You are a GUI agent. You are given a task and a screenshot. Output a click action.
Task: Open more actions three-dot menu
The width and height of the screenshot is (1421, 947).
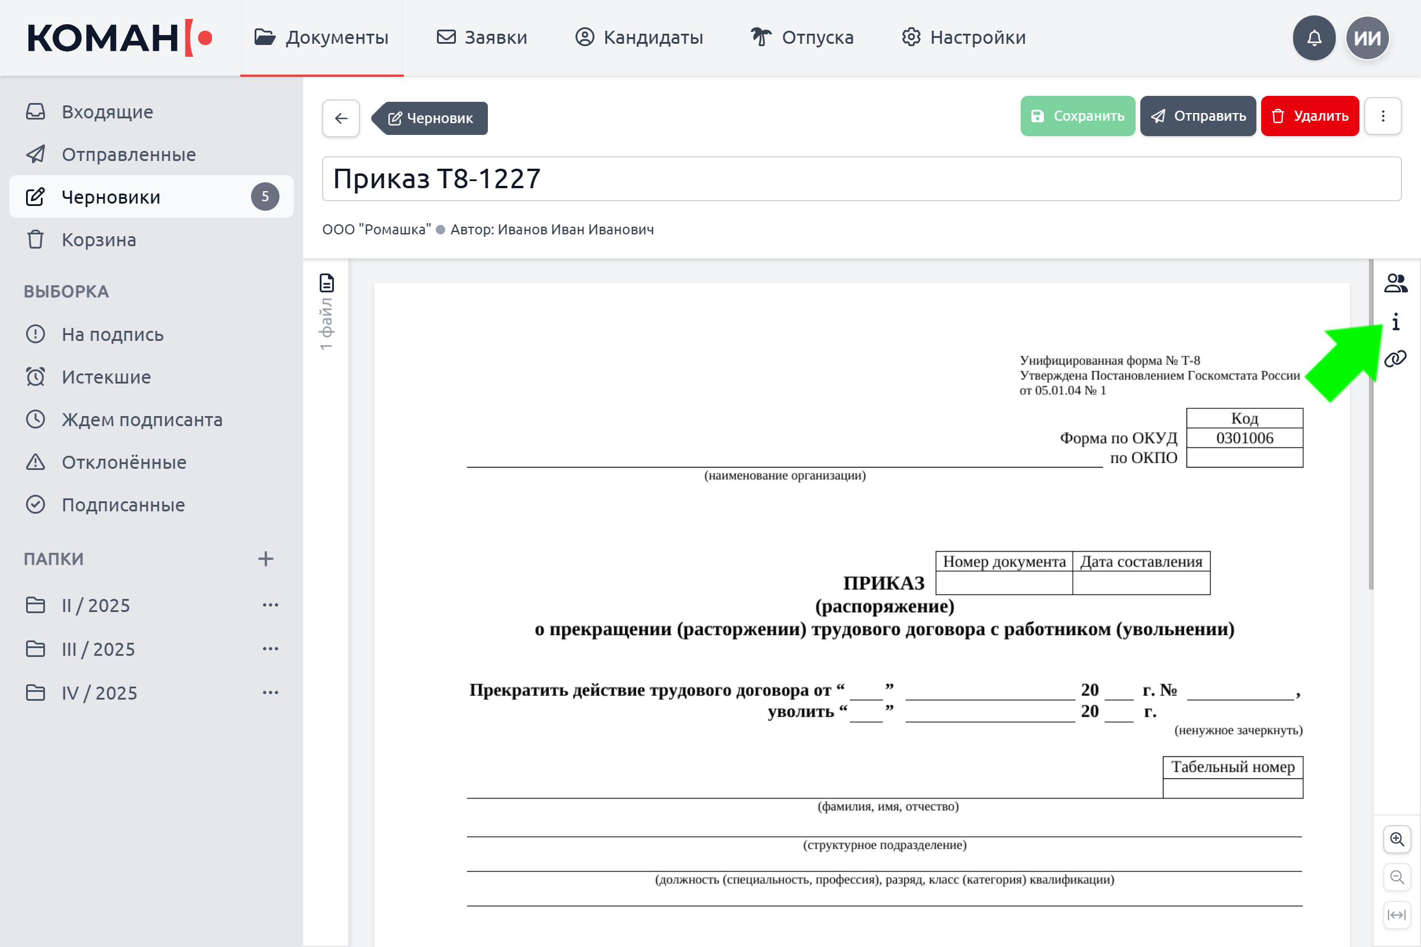tap(1383, 116)
